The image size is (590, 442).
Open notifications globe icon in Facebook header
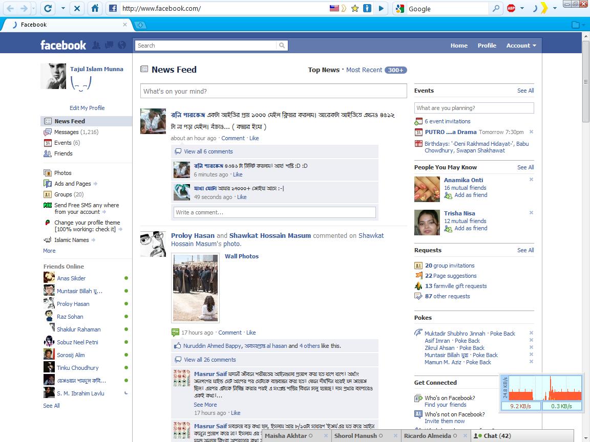[x=122, y=45]
